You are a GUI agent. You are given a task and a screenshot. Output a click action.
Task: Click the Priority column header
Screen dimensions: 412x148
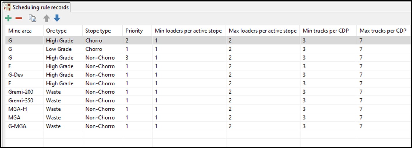tap(134, 31)
